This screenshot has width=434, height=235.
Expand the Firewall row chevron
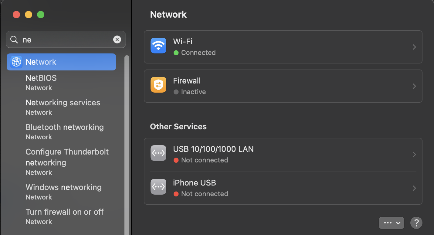click(x=414, y=86)
